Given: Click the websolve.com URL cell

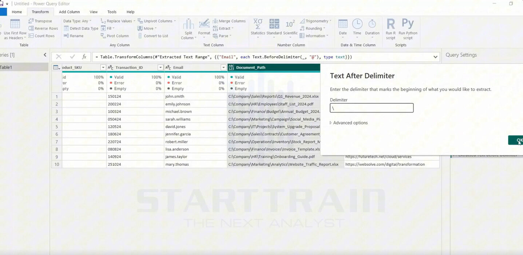Looking at the screenshot, I should pyautogui.click(x=391, y=164).
